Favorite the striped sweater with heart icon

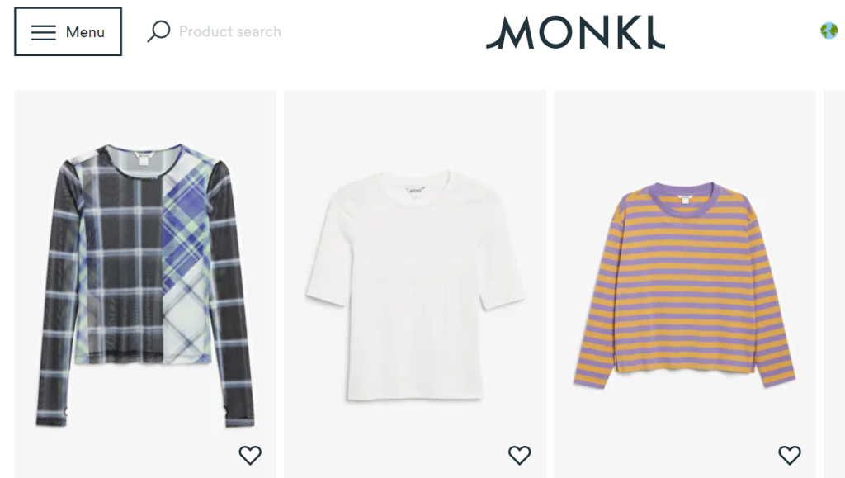[790, 456]
